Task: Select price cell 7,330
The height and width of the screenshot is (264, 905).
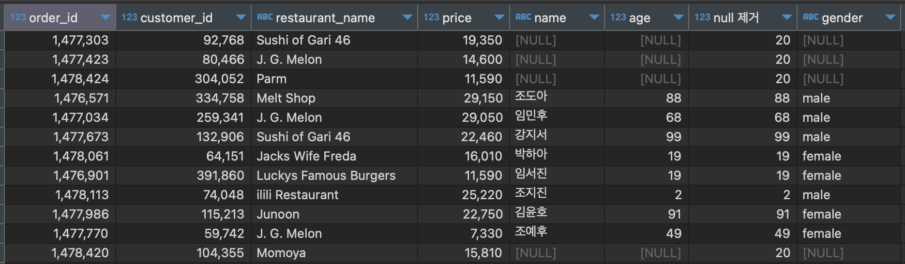Action: point(464,234)
